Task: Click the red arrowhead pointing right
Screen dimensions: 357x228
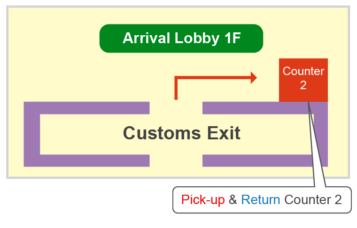Action: (254, 77)
